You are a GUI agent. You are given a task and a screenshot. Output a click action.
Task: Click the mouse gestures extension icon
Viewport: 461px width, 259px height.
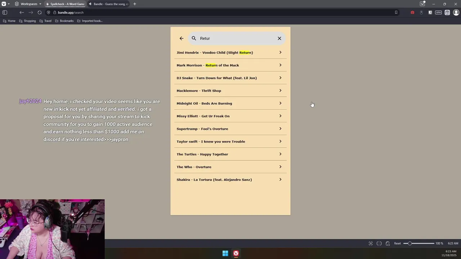pyautogui.click(x=421, y=13)
